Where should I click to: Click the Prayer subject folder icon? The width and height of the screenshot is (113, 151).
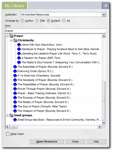pyautogui.click(x=11, y=36)
